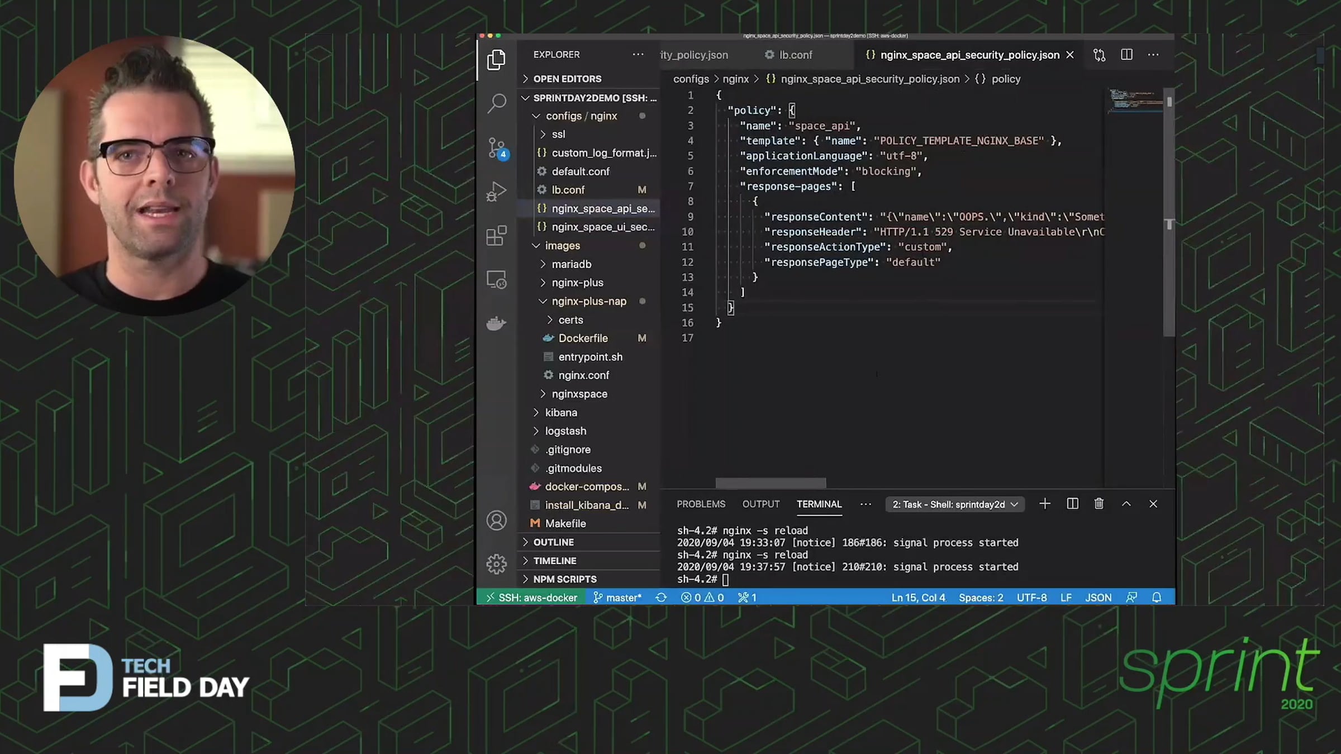Click the editor vertical scrollbar
Image resolution: width=1341 pixels, height=754 pixels.
coord(1169,212)
